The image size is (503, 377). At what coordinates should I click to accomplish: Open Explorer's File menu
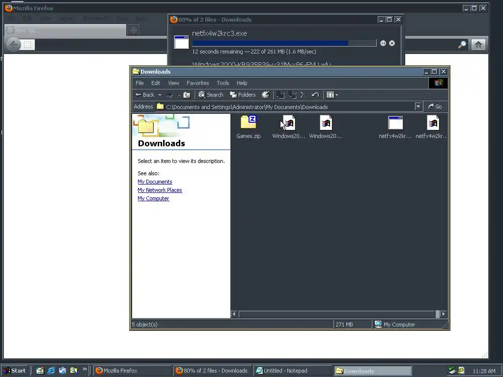click(x=140, y=83)
